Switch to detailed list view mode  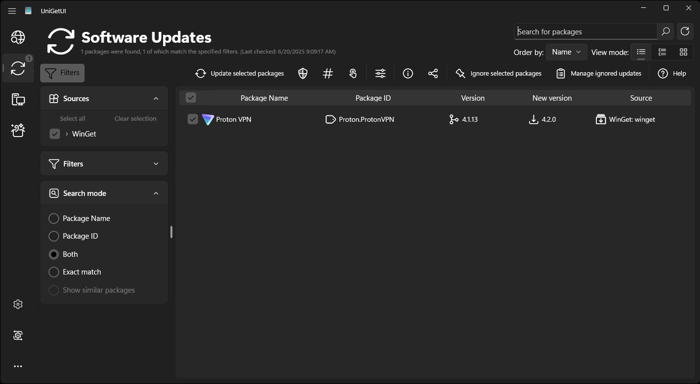click(x=662, y=52)
